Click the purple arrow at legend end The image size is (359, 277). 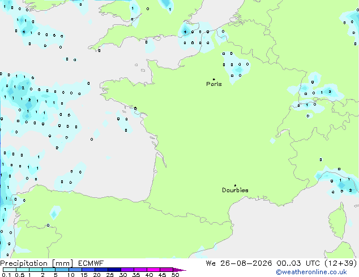tap(179, 270)
